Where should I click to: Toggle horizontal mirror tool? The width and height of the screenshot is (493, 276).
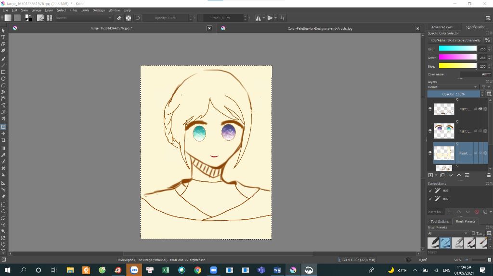tap(258, 18)
